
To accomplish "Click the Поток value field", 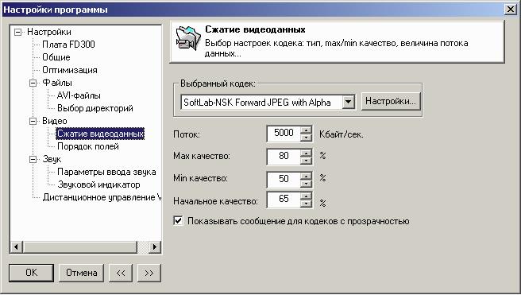I will coord(284,134).
